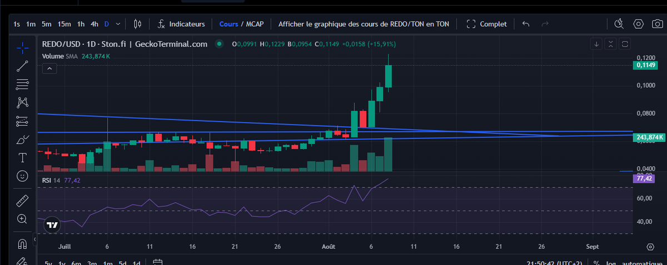This screenshot has height=265, width=667.
Task: Open the candlestick chart type selector
Action: point(138,24)
